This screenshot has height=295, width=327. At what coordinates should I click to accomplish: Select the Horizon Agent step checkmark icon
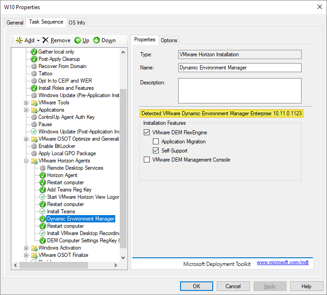43,175
